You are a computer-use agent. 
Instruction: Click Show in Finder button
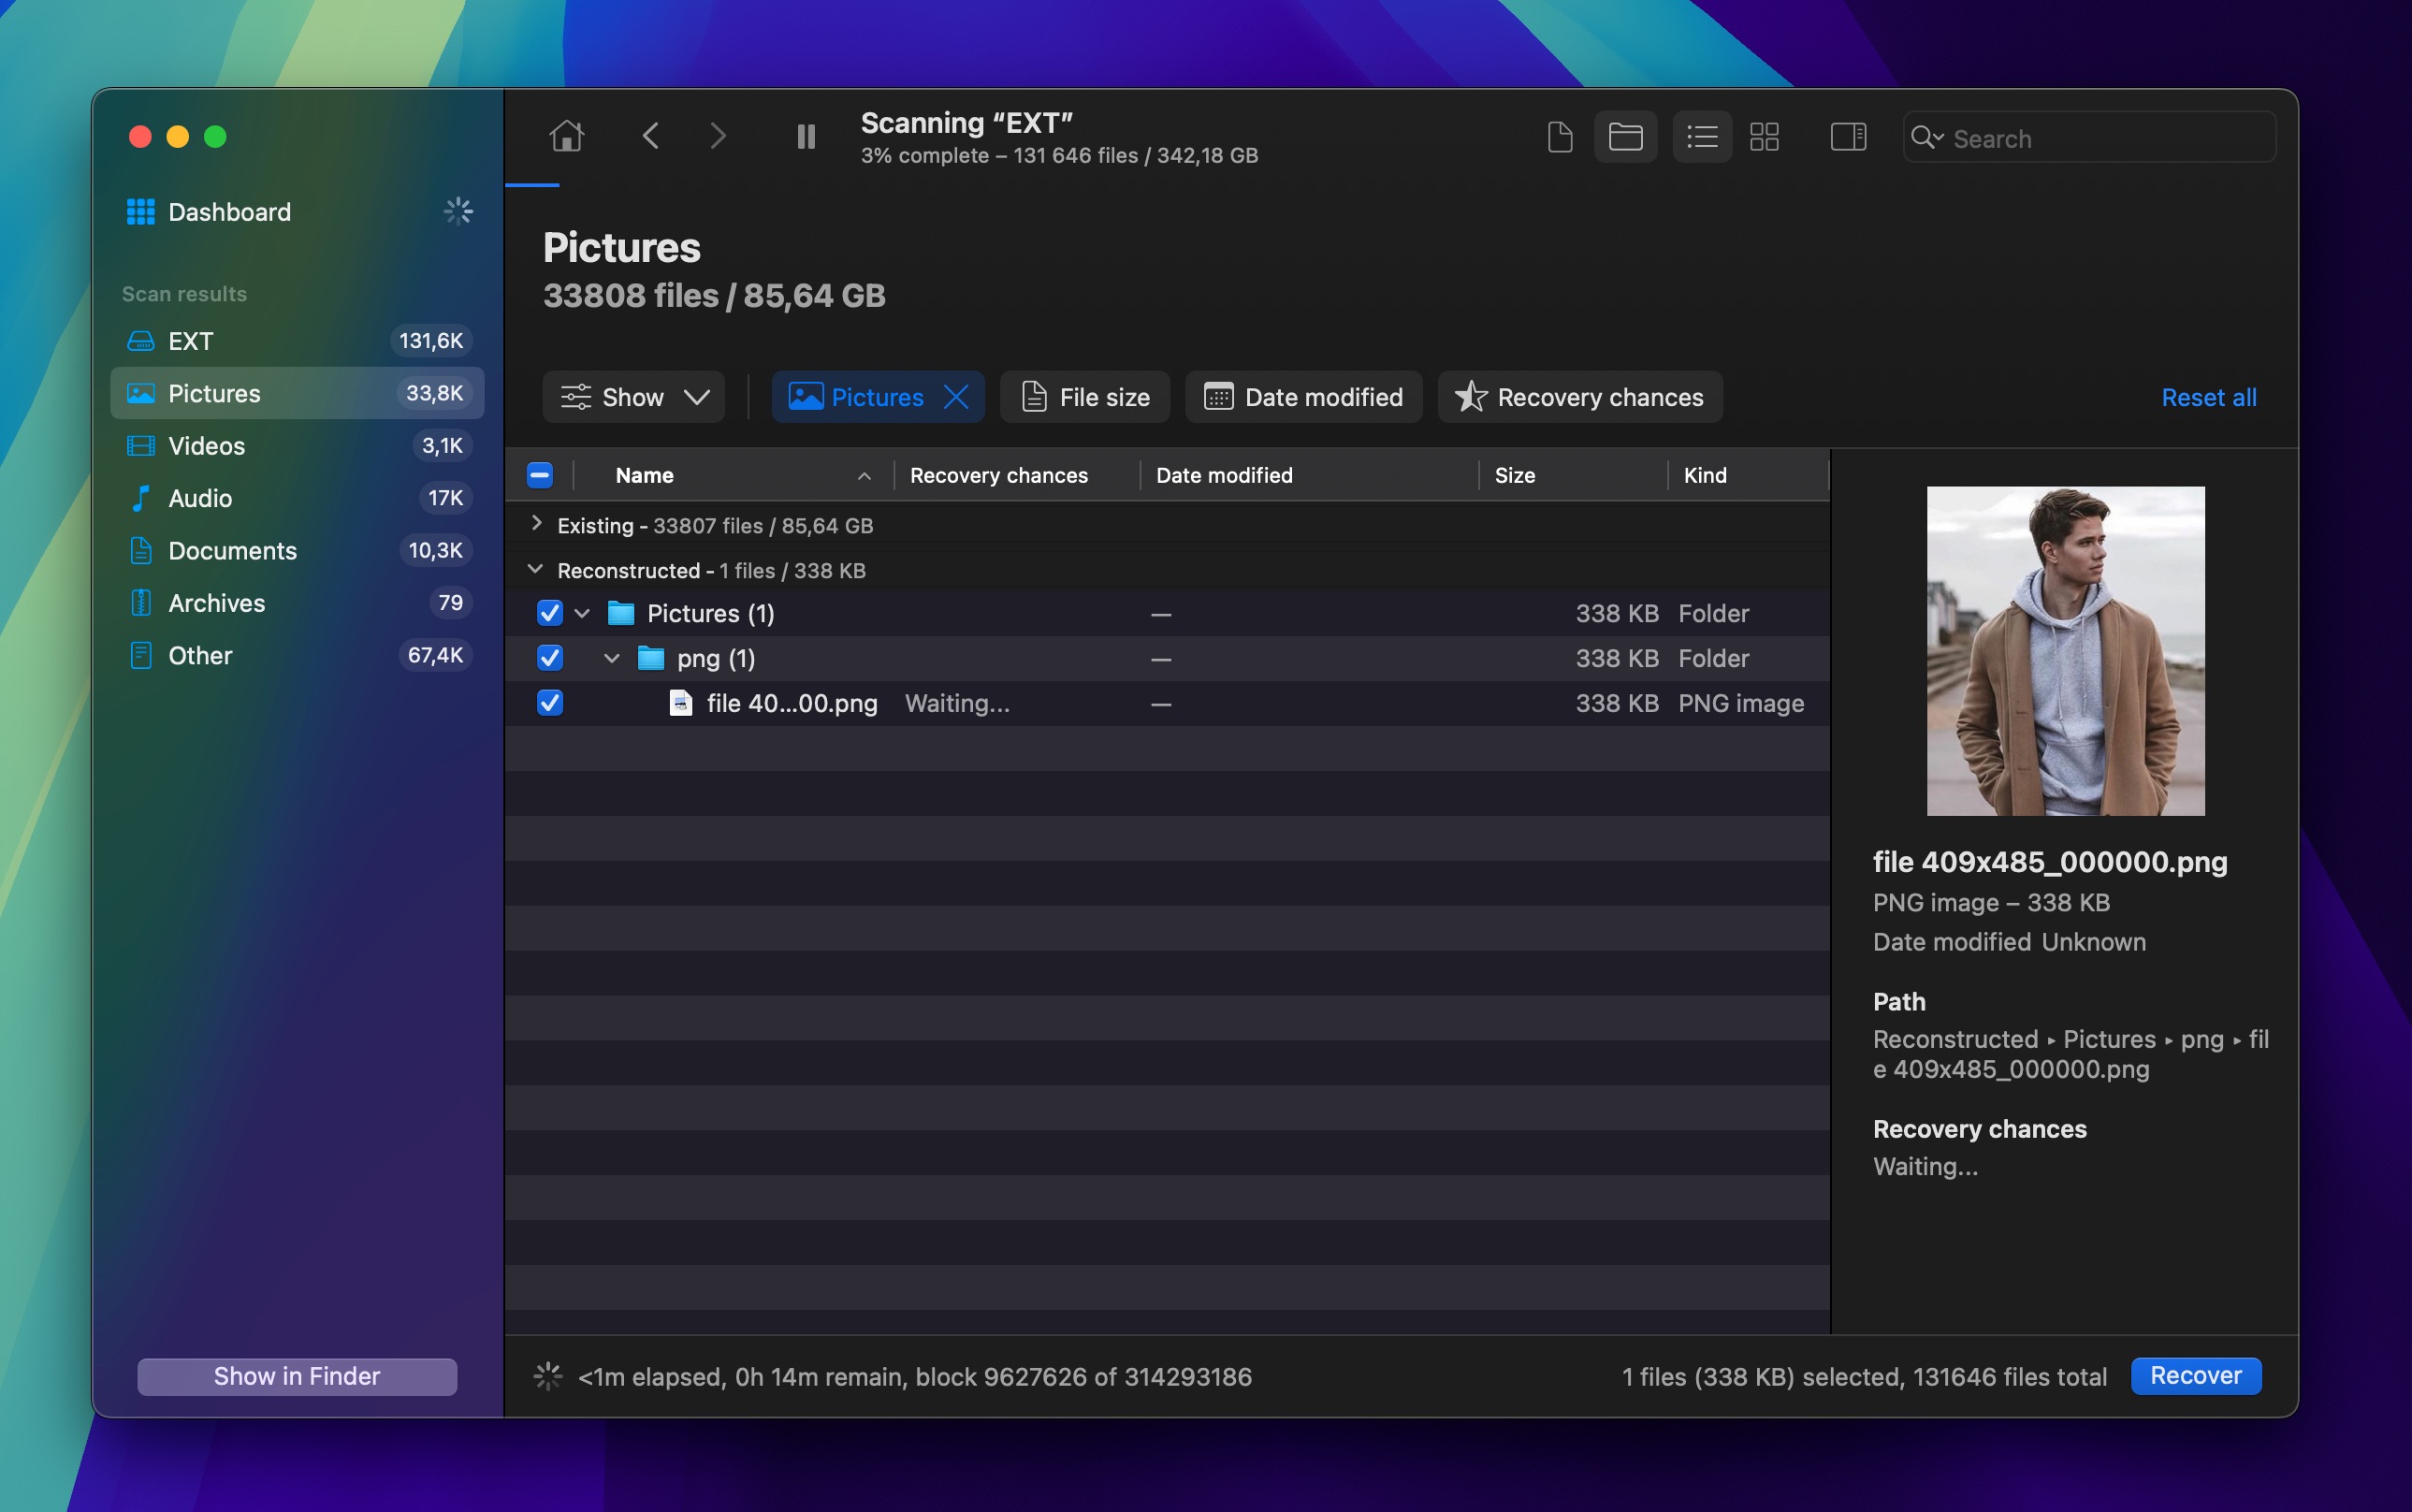coord(297,1376)
